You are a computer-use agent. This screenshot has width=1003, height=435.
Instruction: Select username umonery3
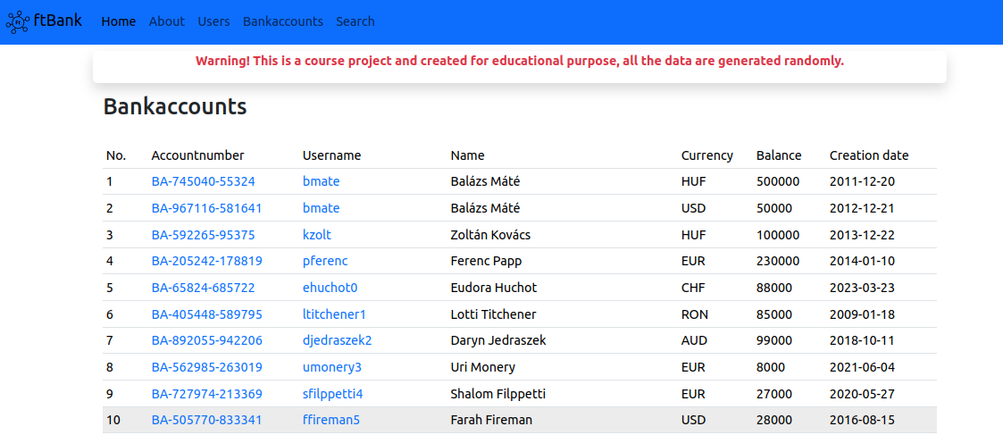(x=332, y=367)
